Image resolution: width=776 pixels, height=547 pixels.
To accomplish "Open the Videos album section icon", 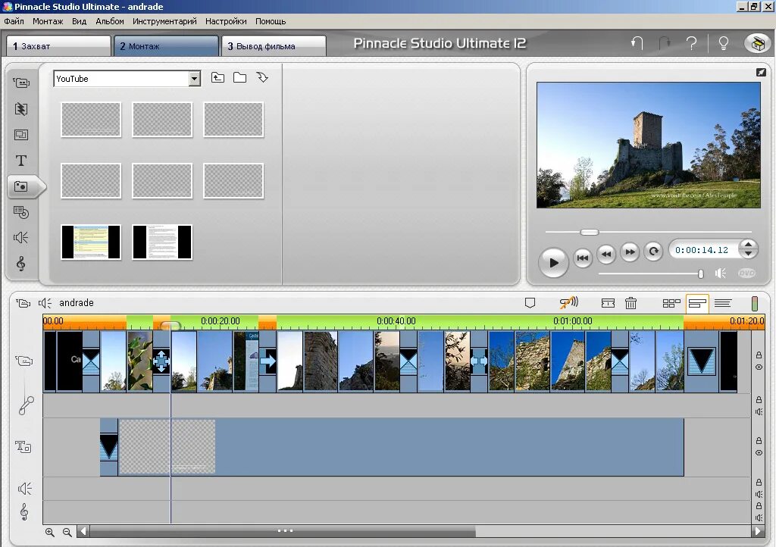I will click(21, 83).
